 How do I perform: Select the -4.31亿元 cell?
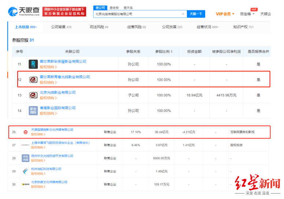tap(189, 132)
